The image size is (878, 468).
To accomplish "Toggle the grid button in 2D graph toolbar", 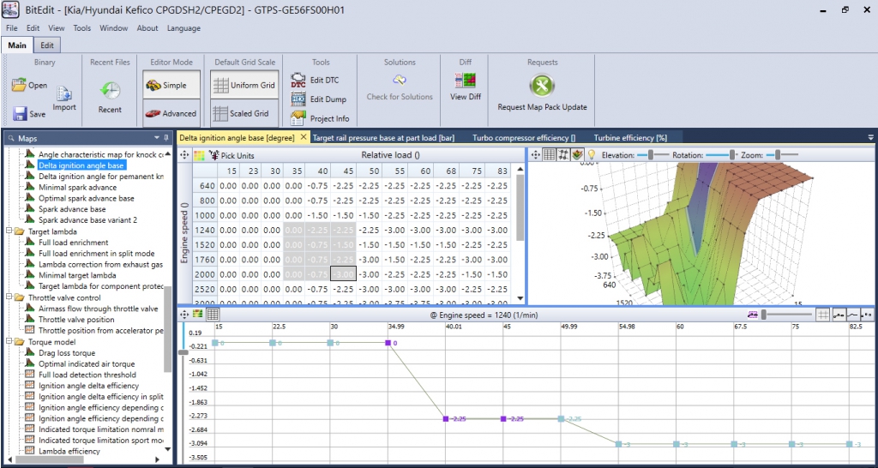I will (822, 315).
